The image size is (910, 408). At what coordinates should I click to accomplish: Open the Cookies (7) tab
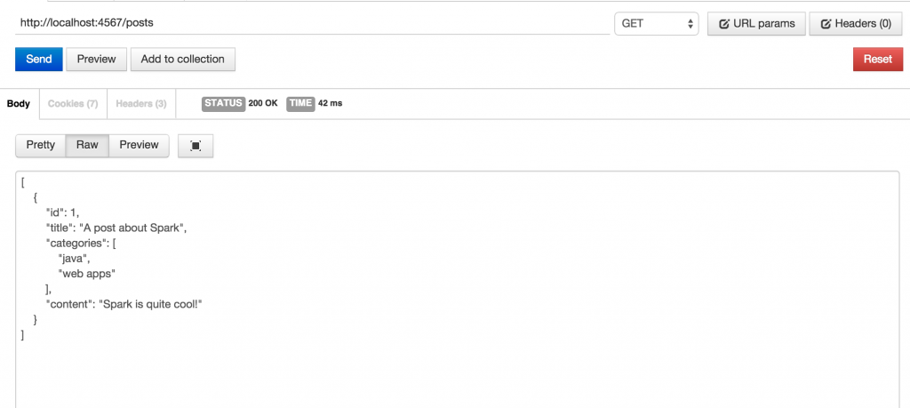[73, 104]
